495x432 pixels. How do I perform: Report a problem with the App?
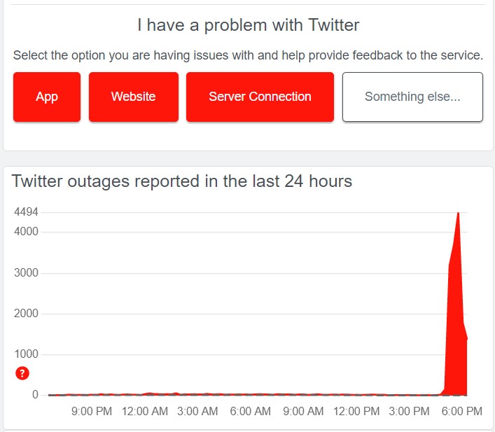pos(47,97)
